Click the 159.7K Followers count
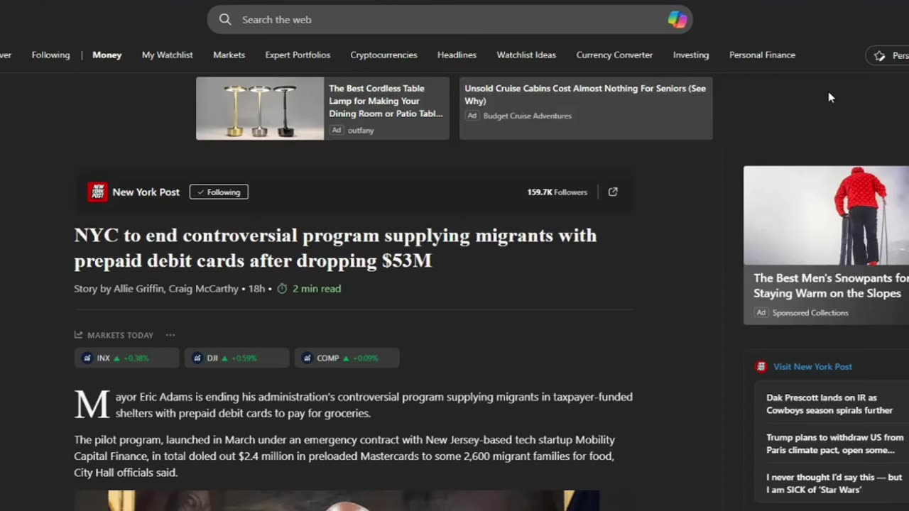909x511 pixels. pyautogui.click(x=557, y=192)
